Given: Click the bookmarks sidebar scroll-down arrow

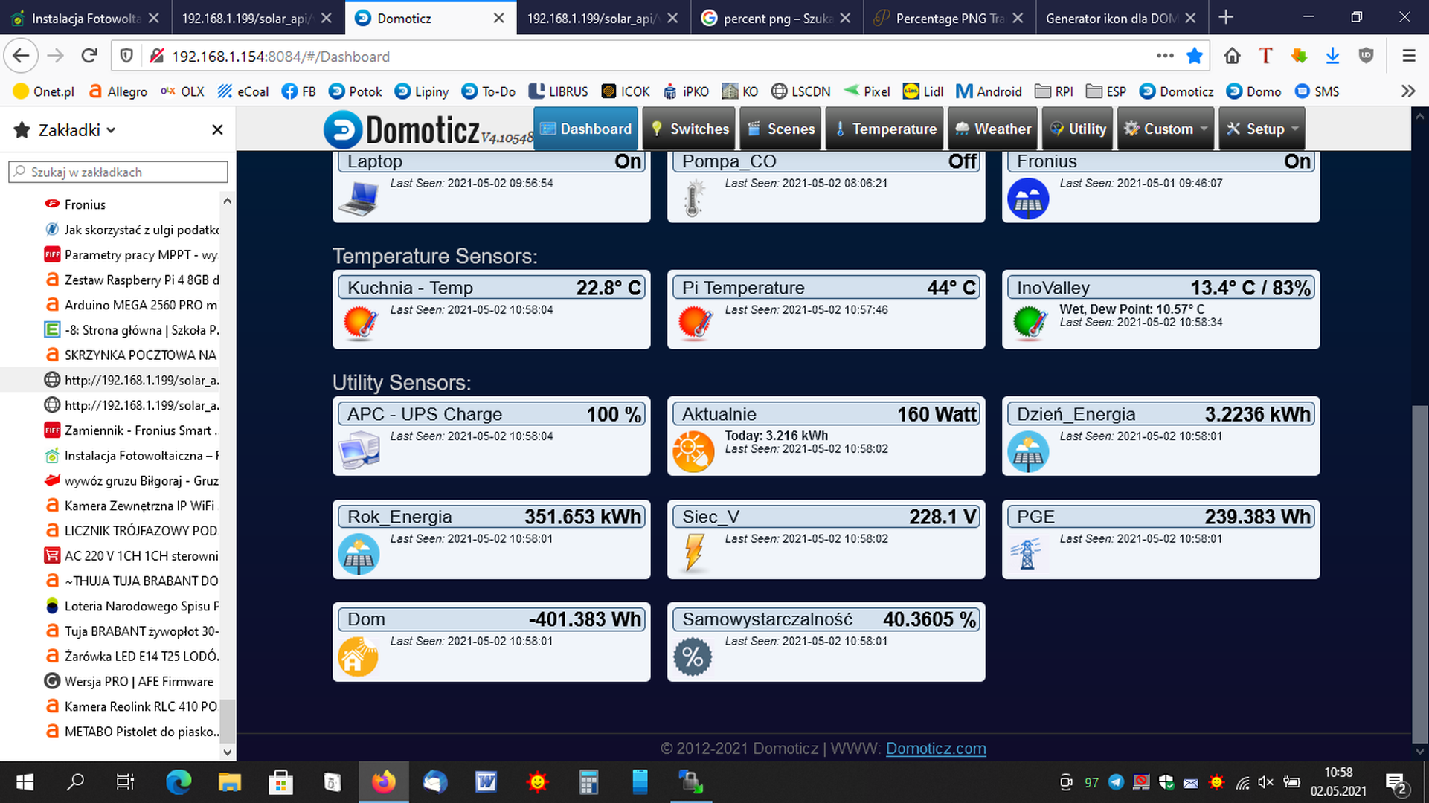Looking at the screenshot, I should 228,752.
